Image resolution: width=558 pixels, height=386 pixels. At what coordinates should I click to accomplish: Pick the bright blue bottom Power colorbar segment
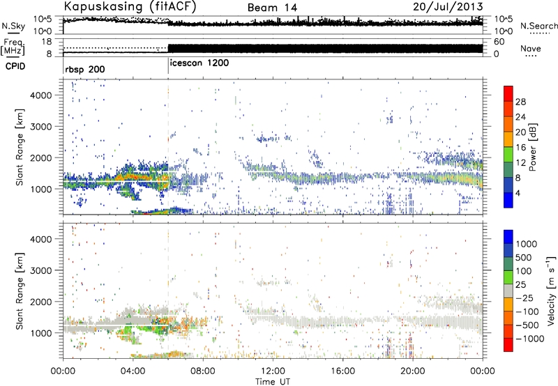tap(508, 200)
